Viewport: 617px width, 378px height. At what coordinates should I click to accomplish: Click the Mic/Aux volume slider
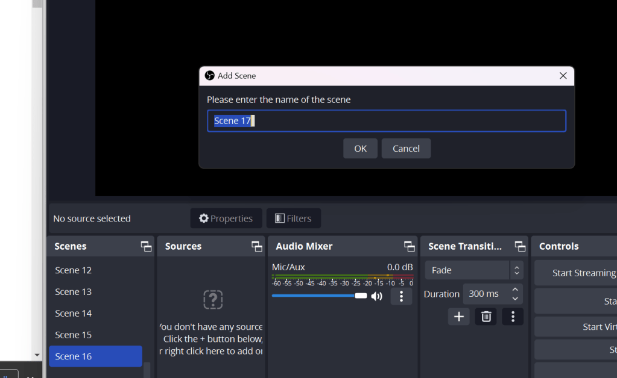[x=319, y=296]
